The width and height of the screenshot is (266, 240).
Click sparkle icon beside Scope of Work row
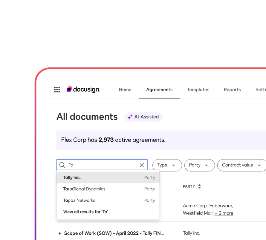pyautogui.click(x=59, y=233)
